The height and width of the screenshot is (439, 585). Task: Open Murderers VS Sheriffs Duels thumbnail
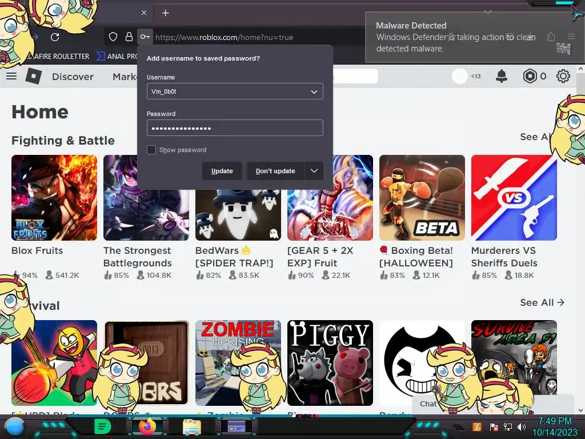tap(514, 198)
